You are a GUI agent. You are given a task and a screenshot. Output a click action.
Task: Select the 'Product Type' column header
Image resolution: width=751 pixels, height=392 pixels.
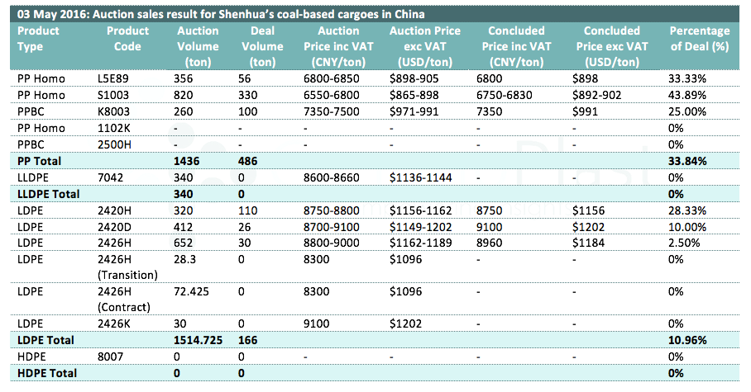38,39
